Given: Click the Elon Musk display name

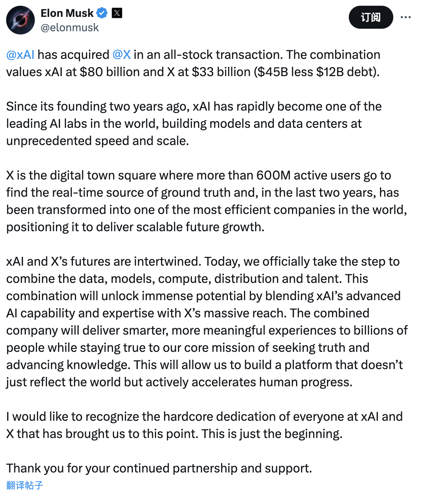Looking at the screenshot, I should (x=67, y=13).
